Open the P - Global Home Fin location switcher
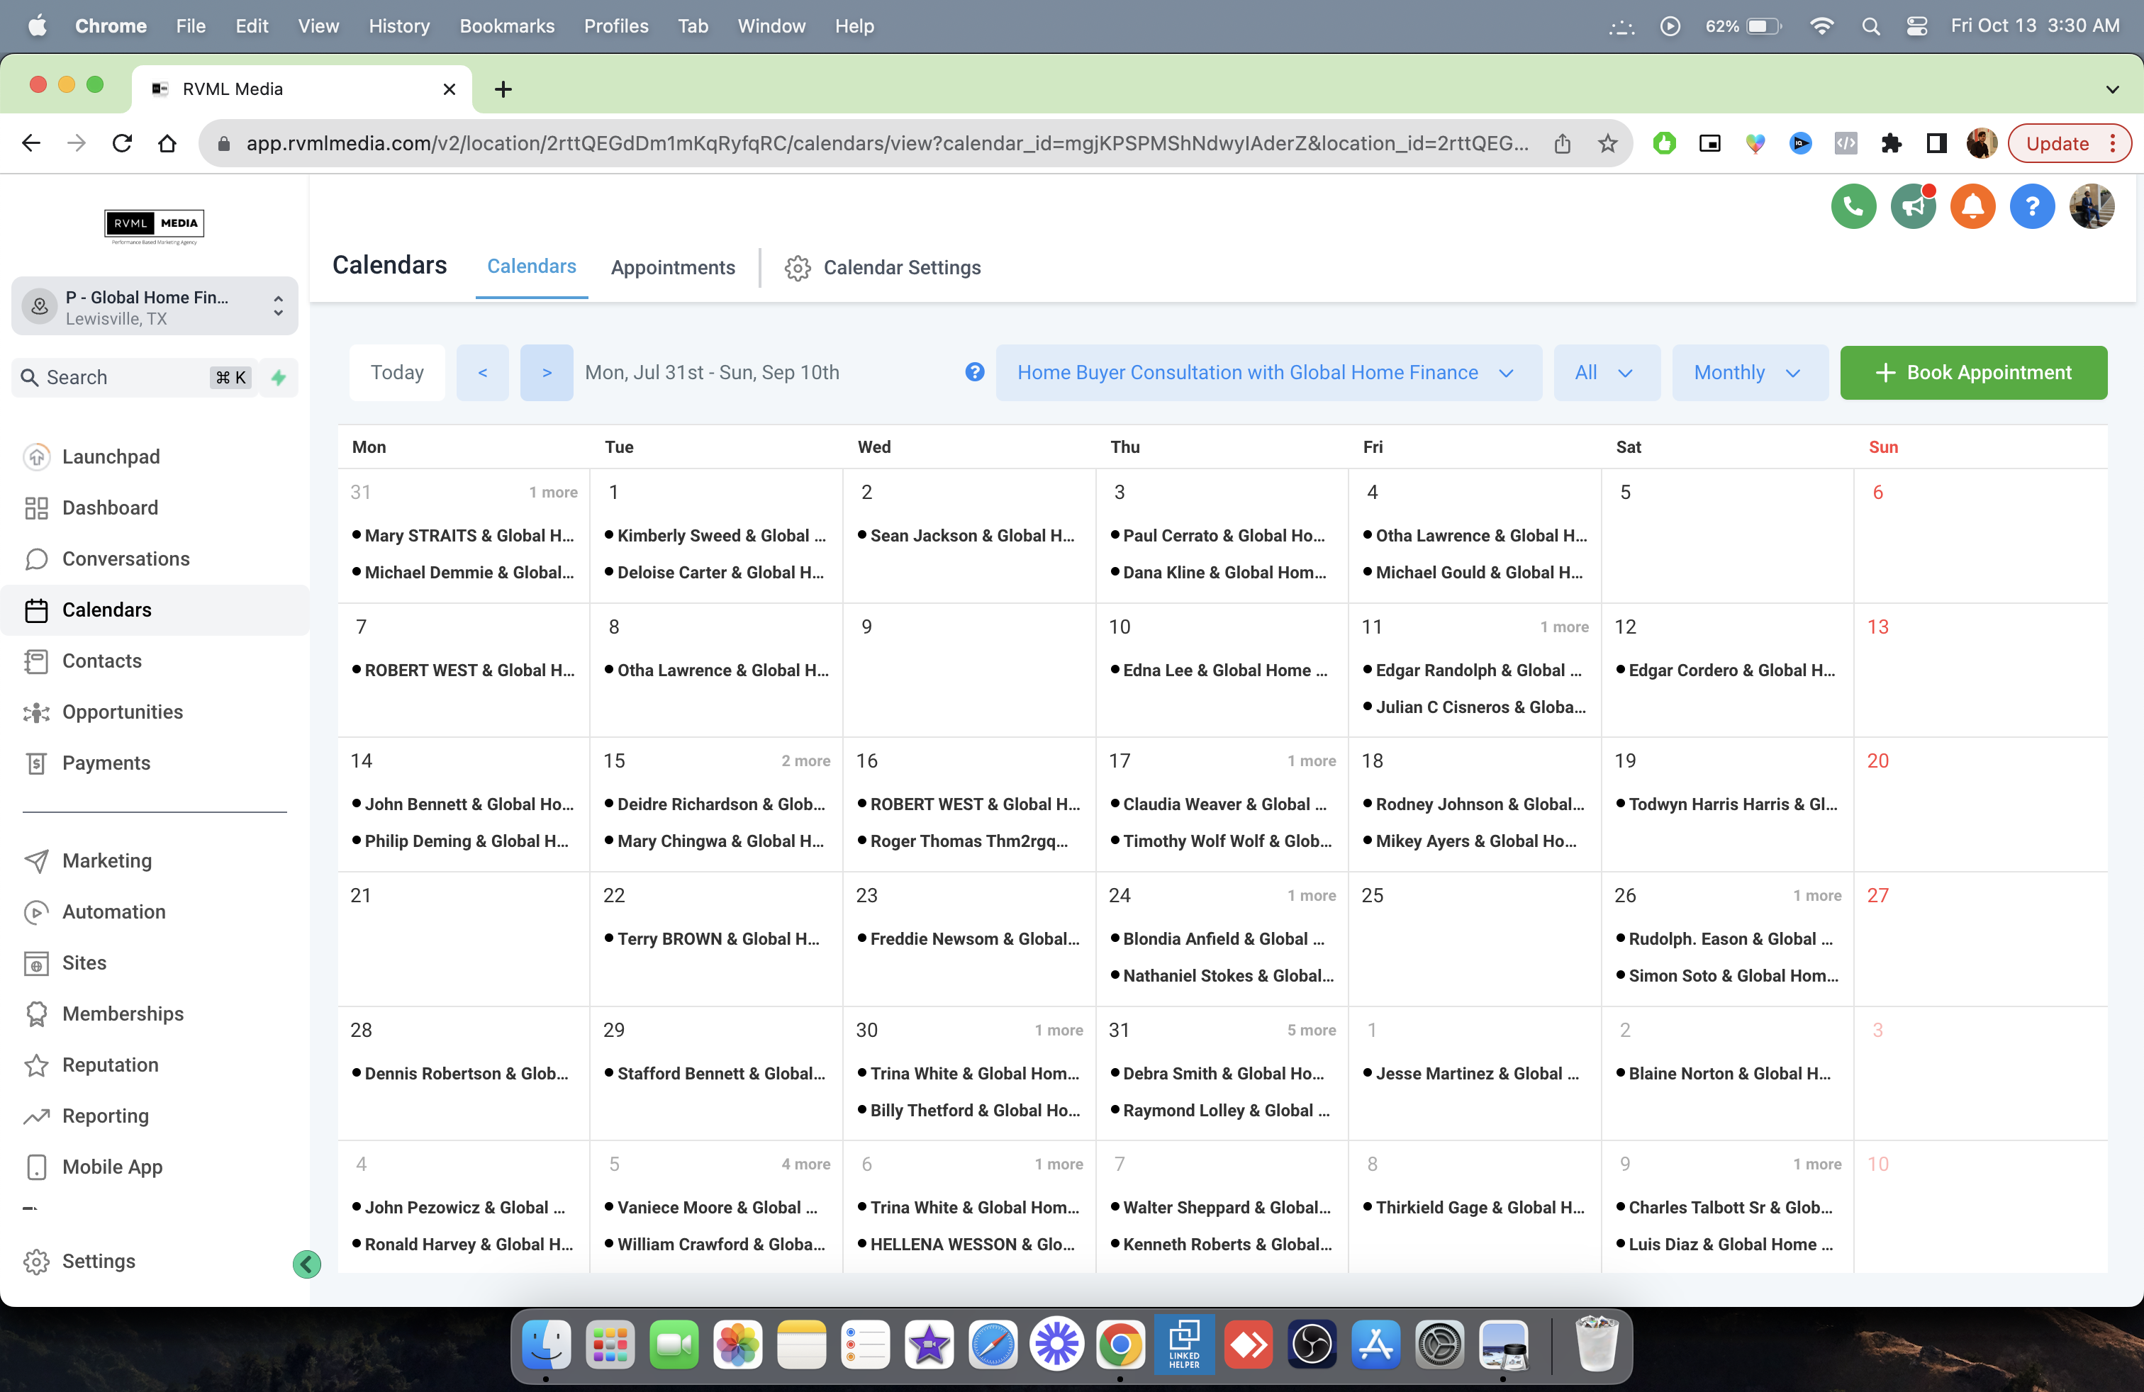 (155, 307)
